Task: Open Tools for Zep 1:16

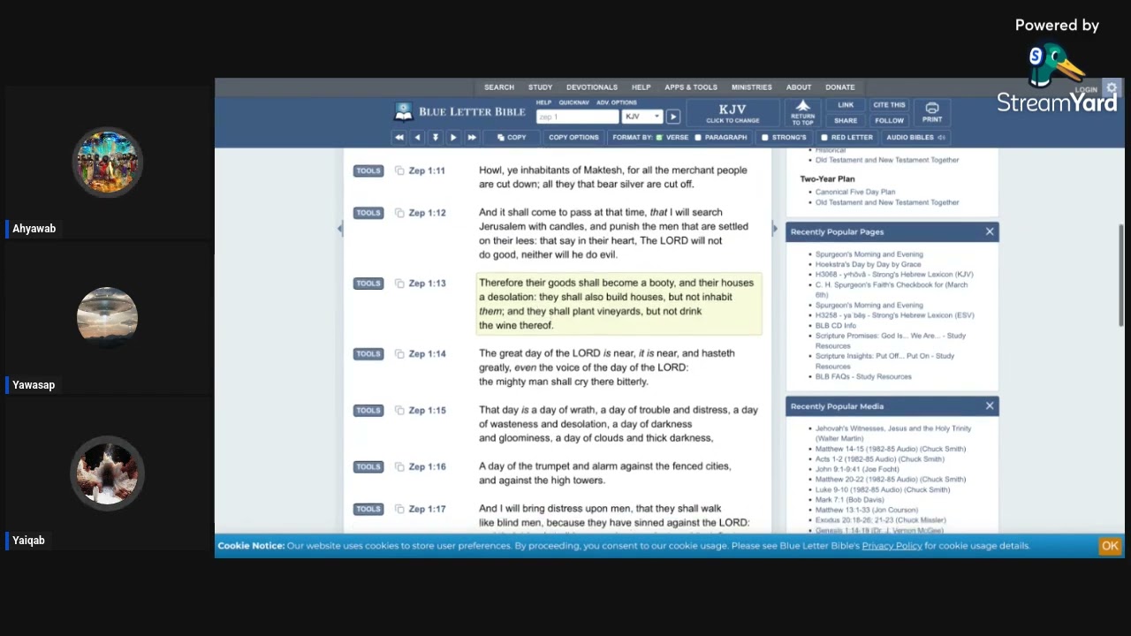Action: click(368, 467)
